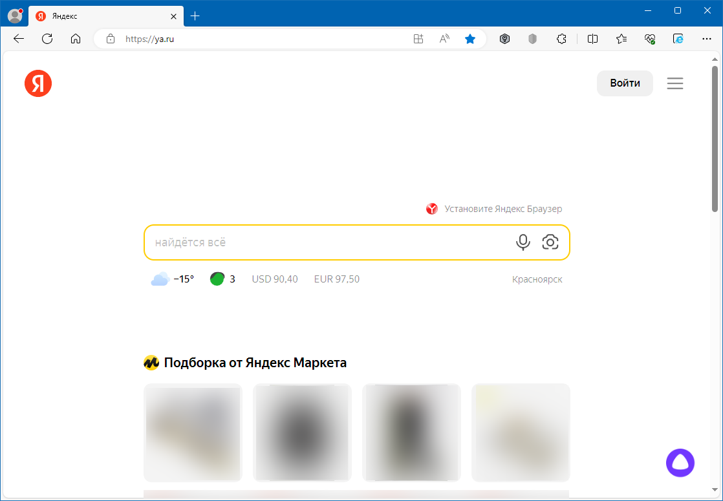
Task: Open Подборка от Яндекс Маркета heading
Action: tap(255, 363)
